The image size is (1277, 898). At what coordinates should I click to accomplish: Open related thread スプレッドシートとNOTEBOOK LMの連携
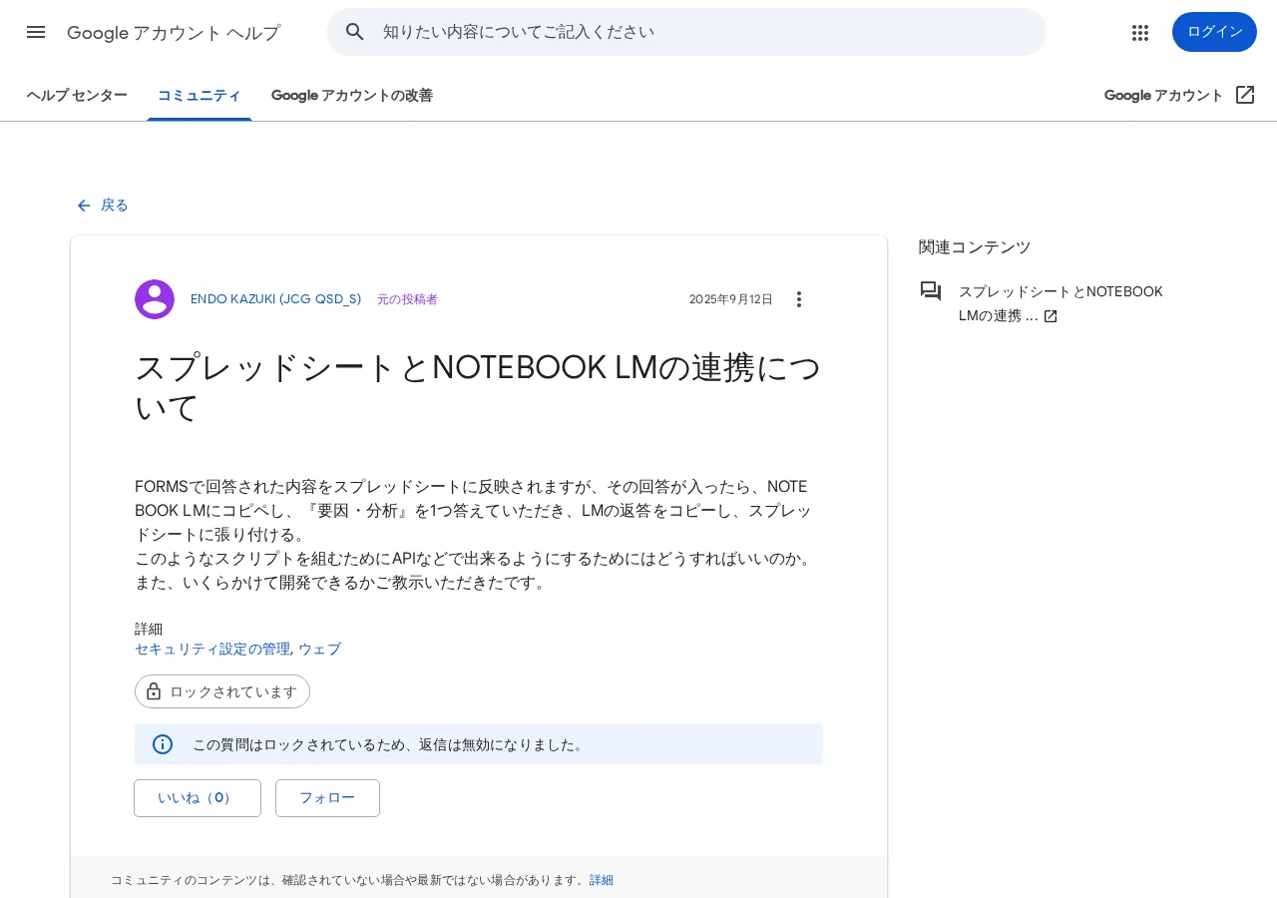(1061, 303)
